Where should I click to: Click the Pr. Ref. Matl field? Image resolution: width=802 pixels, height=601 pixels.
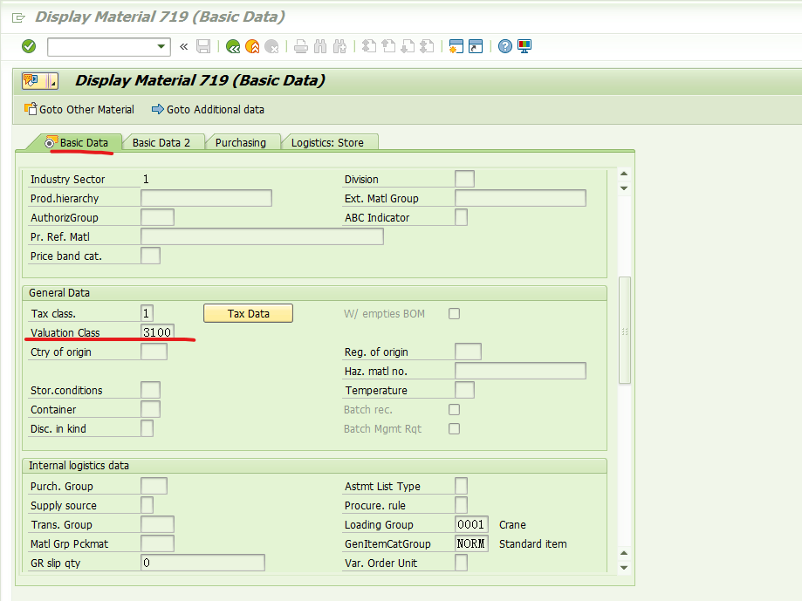pyautogui.click(x=262, y=236)
